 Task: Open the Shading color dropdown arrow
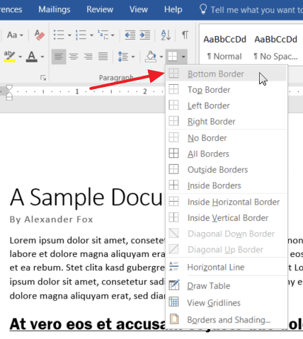tap(161, 57)
